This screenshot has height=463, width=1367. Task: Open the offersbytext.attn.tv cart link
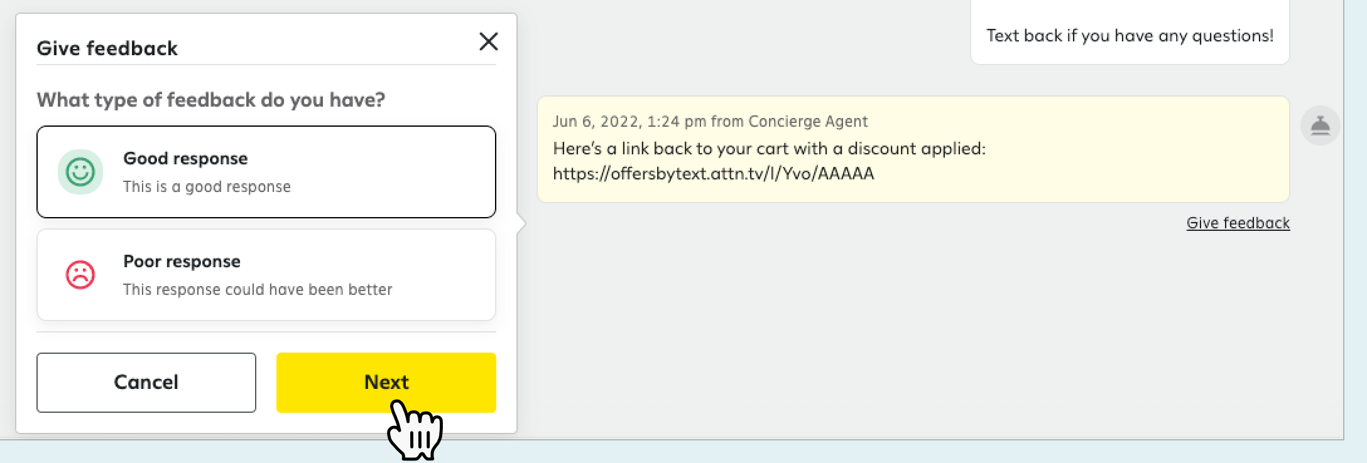(713, 173)
